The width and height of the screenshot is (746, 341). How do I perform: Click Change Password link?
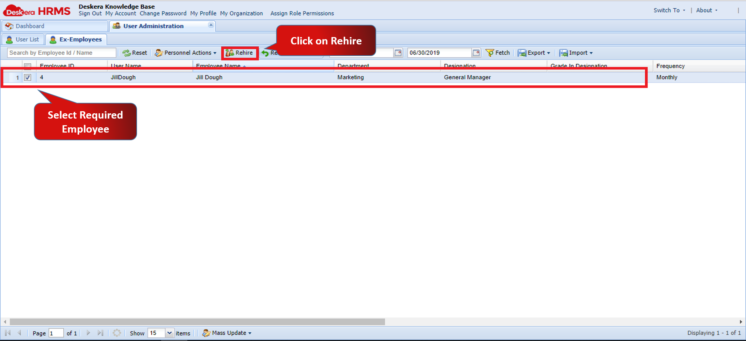point(163,13)
